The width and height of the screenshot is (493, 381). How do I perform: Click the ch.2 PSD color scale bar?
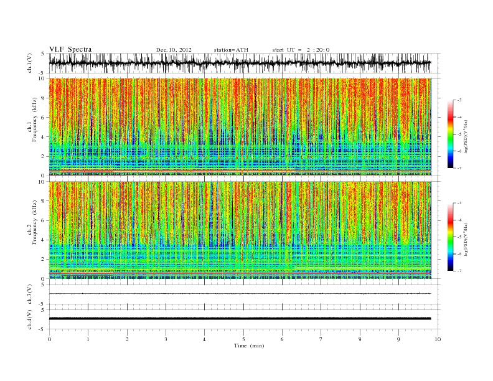click(x=450, y=237)
